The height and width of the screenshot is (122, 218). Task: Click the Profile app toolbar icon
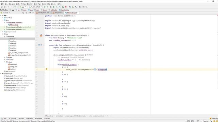tap(60, 7)
